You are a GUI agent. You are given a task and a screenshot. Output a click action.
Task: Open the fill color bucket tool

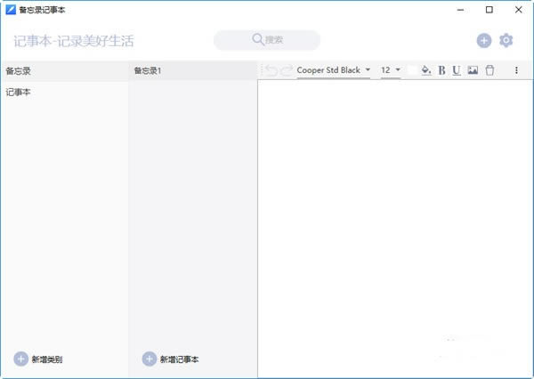coord(425,70)
